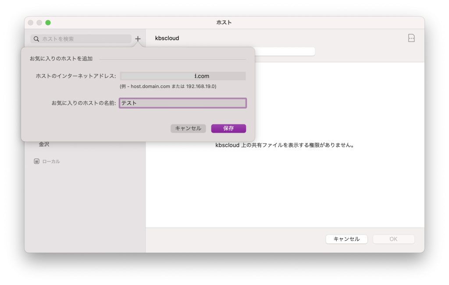Select the テスト favorite host name field
449x285 pixels.
tap(183, 103)
